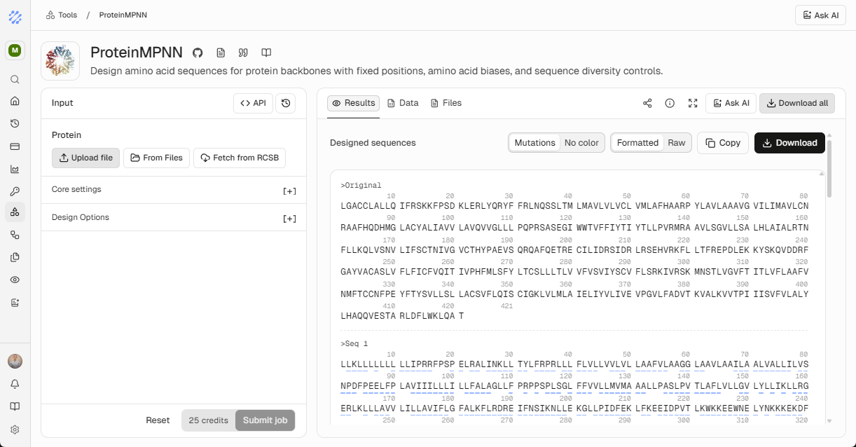The image size is (856, 447).
Task: Click the >Original sequence header
Action: (x=361, y=186)
